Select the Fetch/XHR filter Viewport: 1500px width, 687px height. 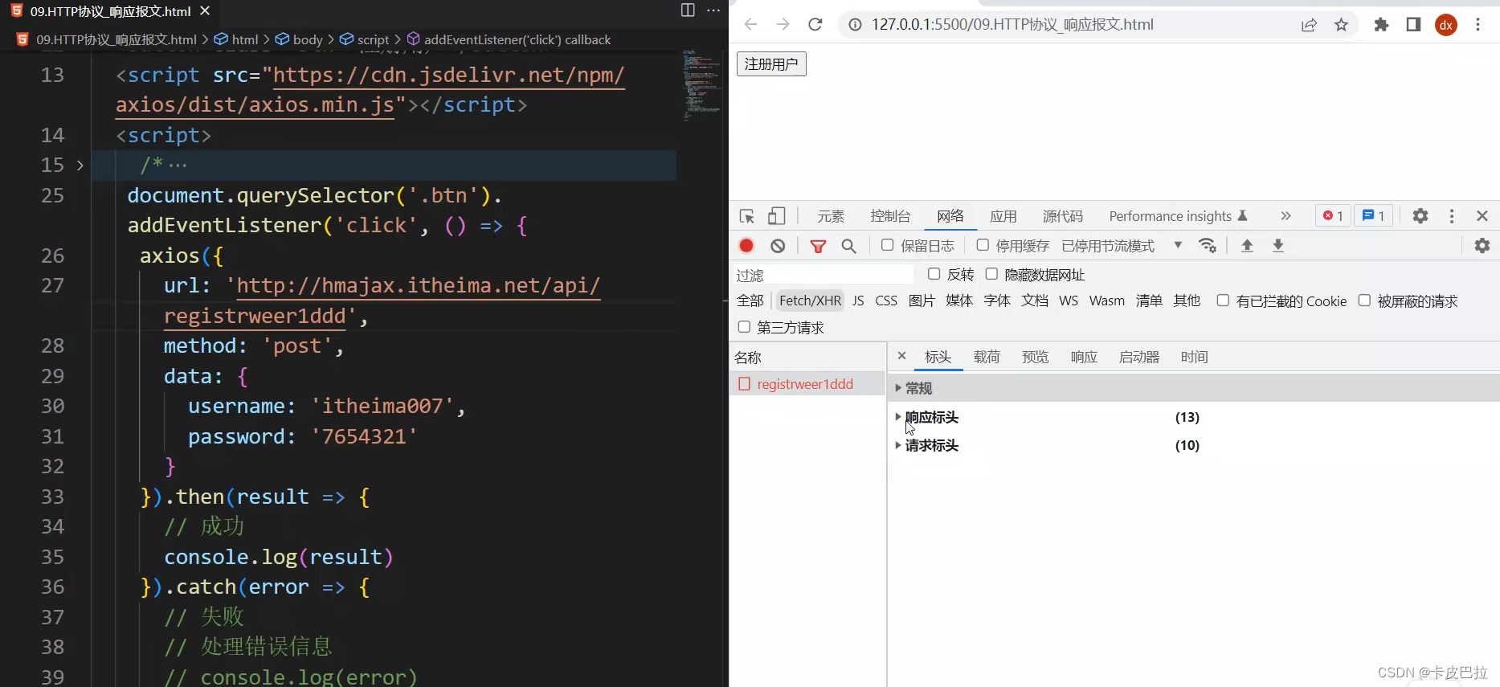coord(811,301)
